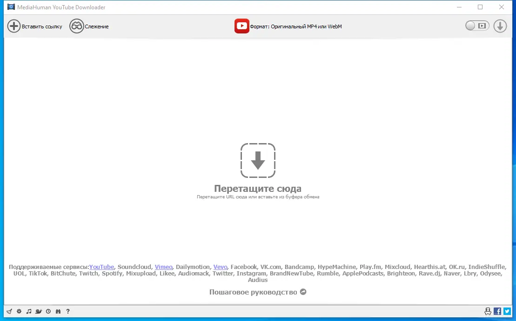Screen dimensions: 516x321
Task: Click the 'Twitch' service name
Action: [88, 273]
